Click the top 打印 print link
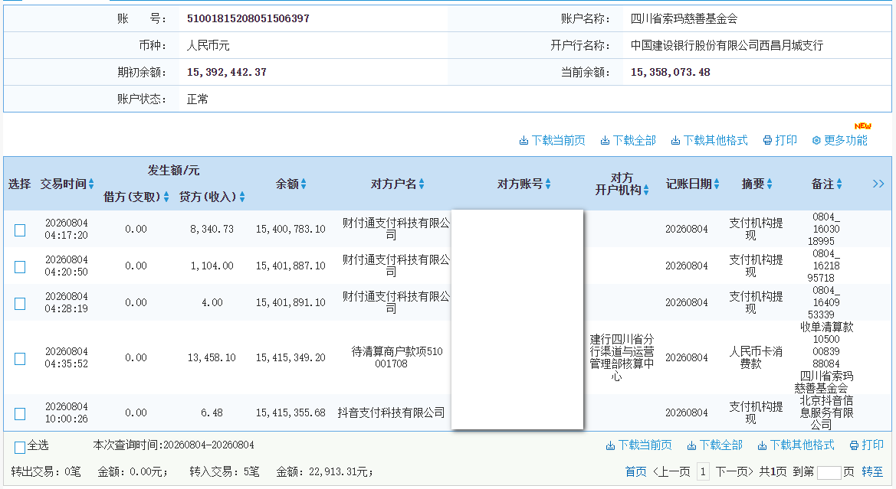This screenshot has height=489, width=896. coord(780,140)
